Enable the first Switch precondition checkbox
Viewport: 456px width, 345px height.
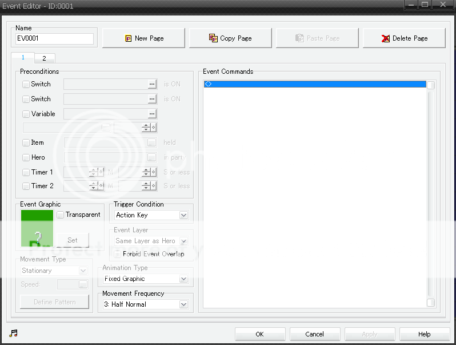(26, 84)
